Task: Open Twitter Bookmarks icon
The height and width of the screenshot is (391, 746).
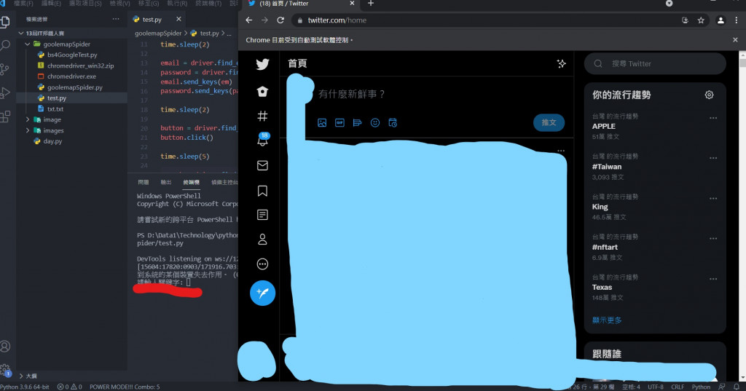Action: [262, 191]
